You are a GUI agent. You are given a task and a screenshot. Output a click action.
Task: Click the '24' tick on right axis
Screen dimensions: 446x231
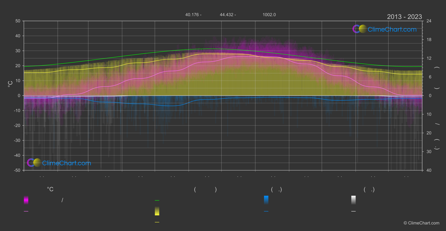tap(429, 21)
